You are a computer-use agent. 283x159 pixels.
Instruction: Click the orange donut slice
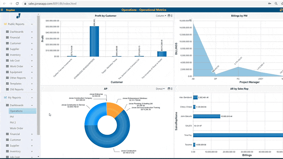click(114, 109)
